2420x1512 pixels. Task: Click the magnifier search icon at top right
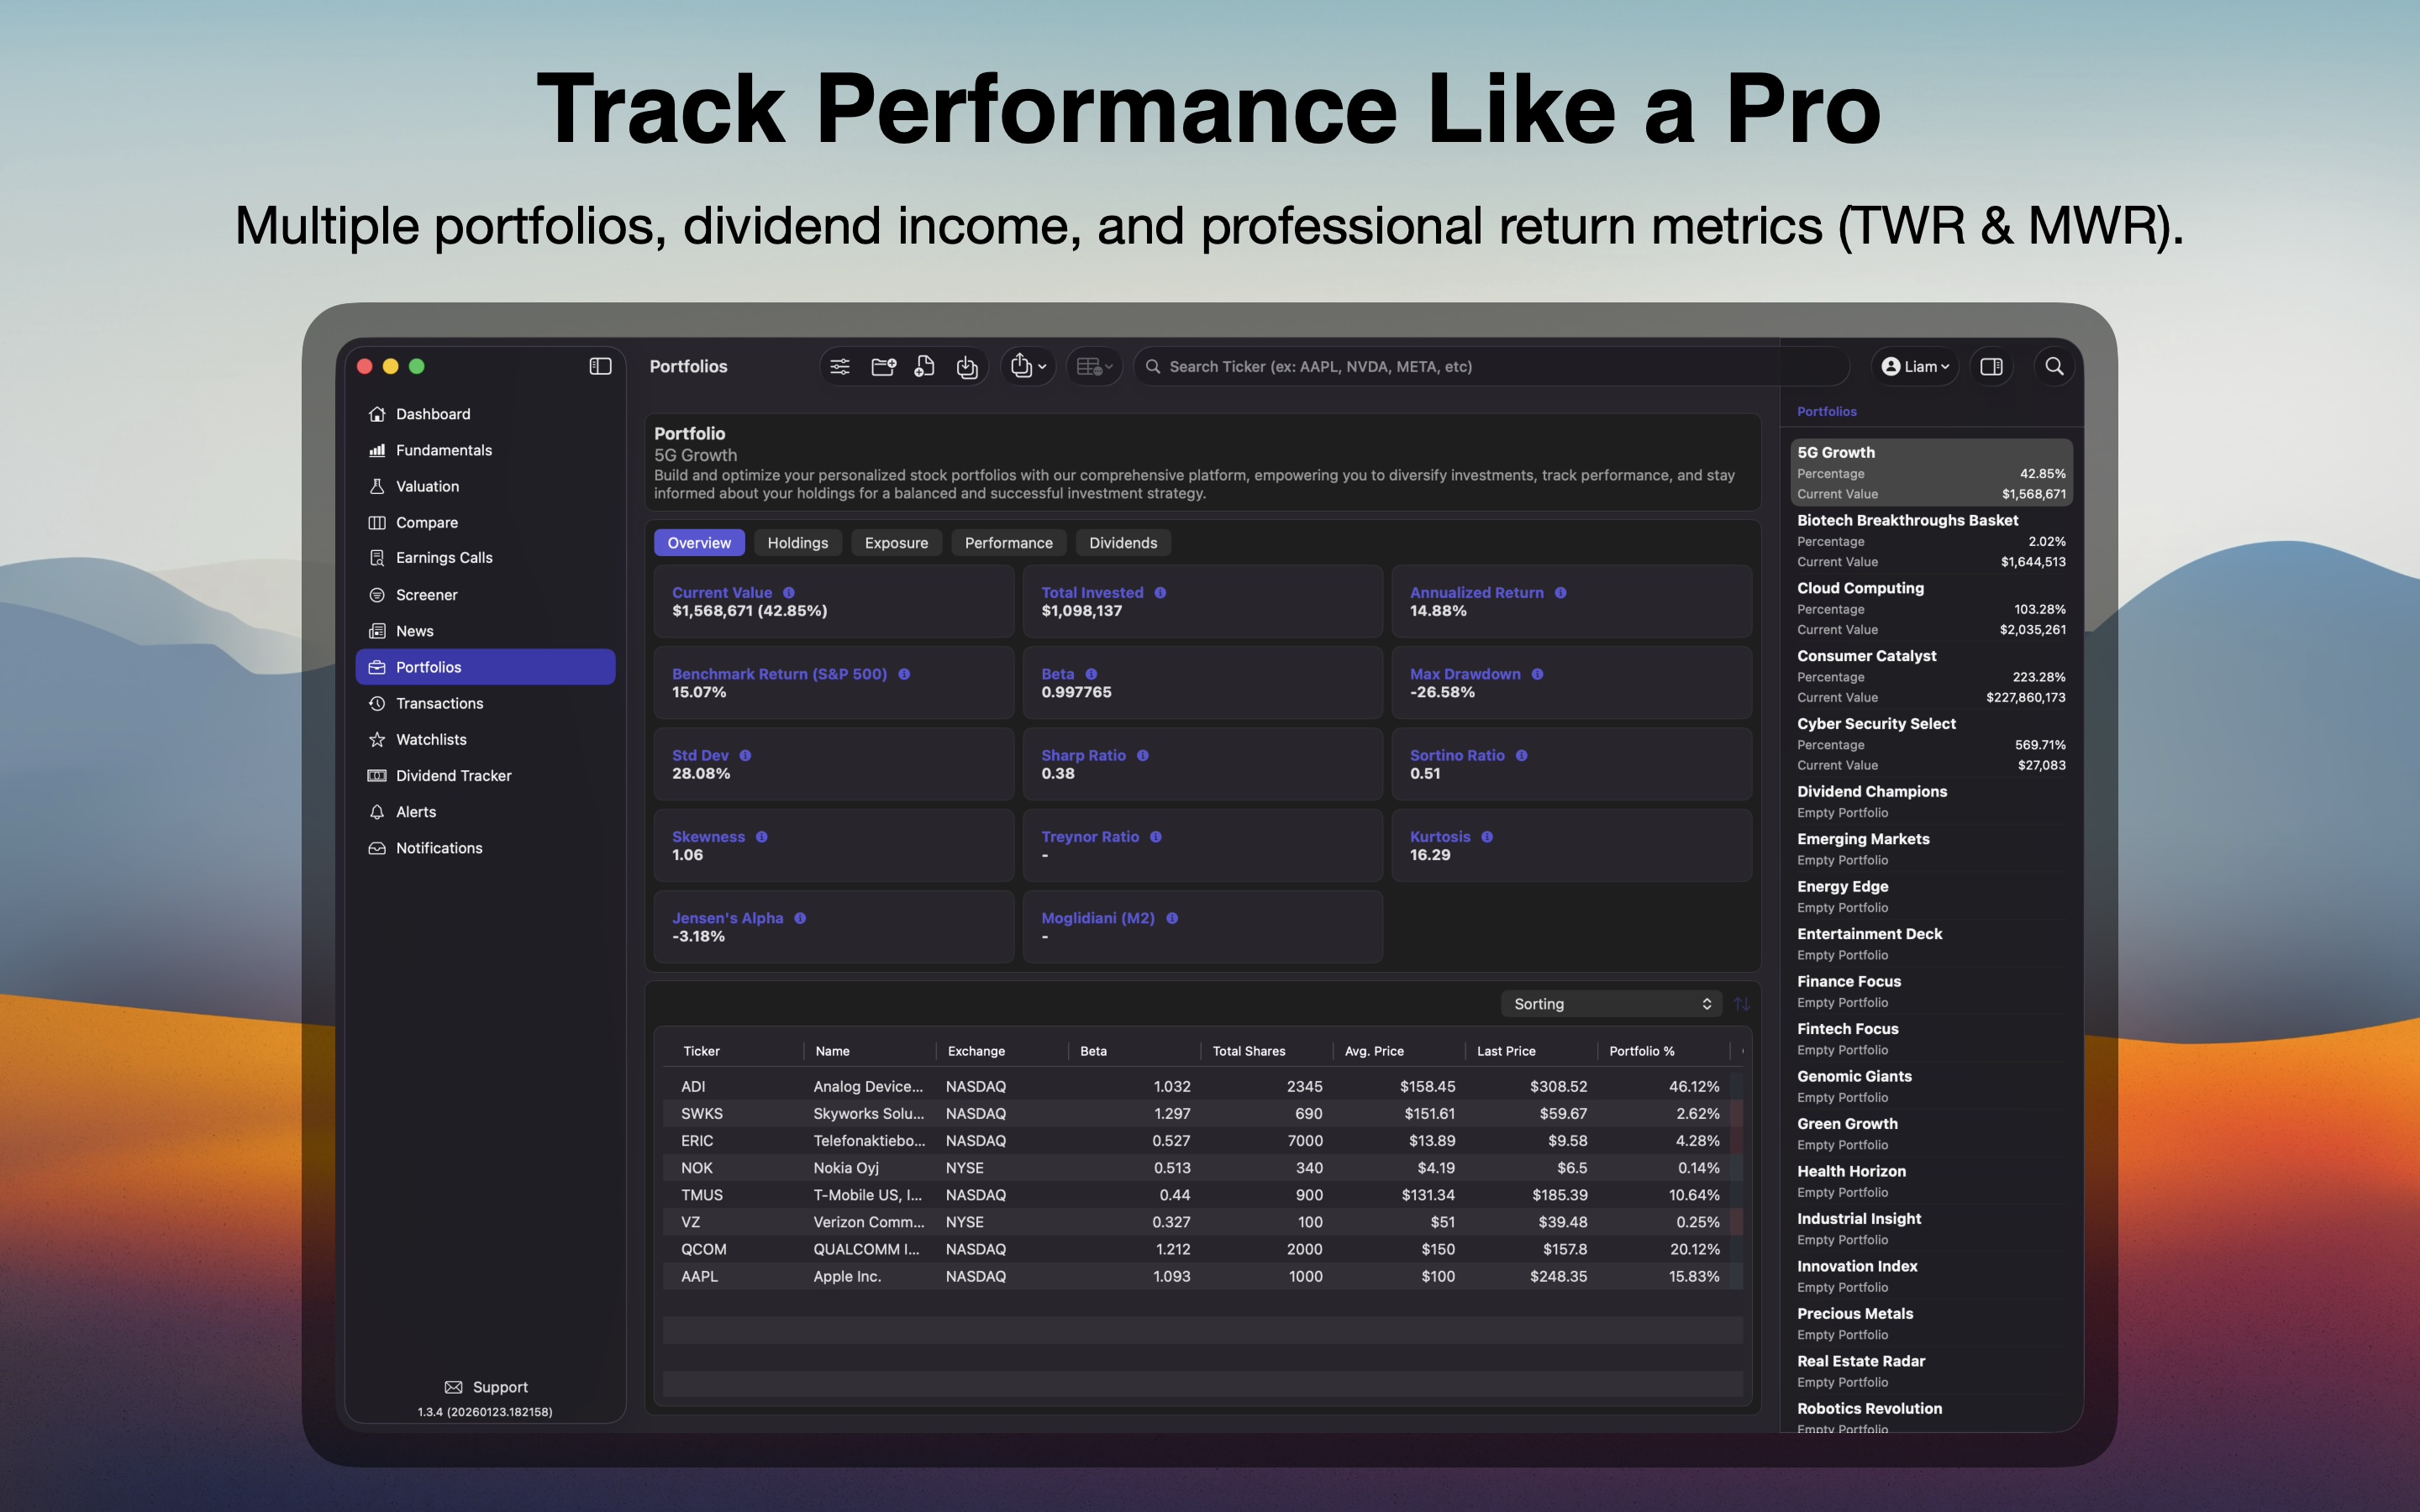click(2054, 367)
